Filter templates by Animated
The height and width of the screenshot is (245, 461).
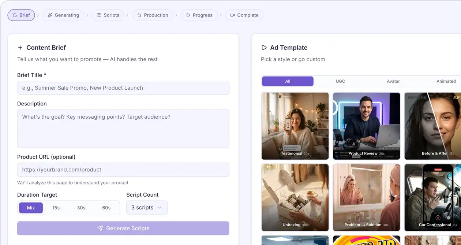point(446,81)
